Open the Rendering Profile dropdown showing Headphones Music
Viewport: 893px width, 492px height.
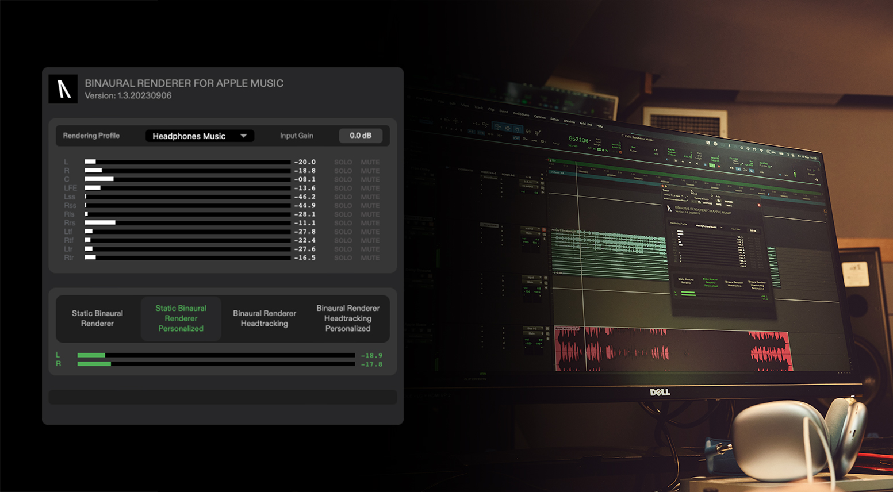(200, 136)
